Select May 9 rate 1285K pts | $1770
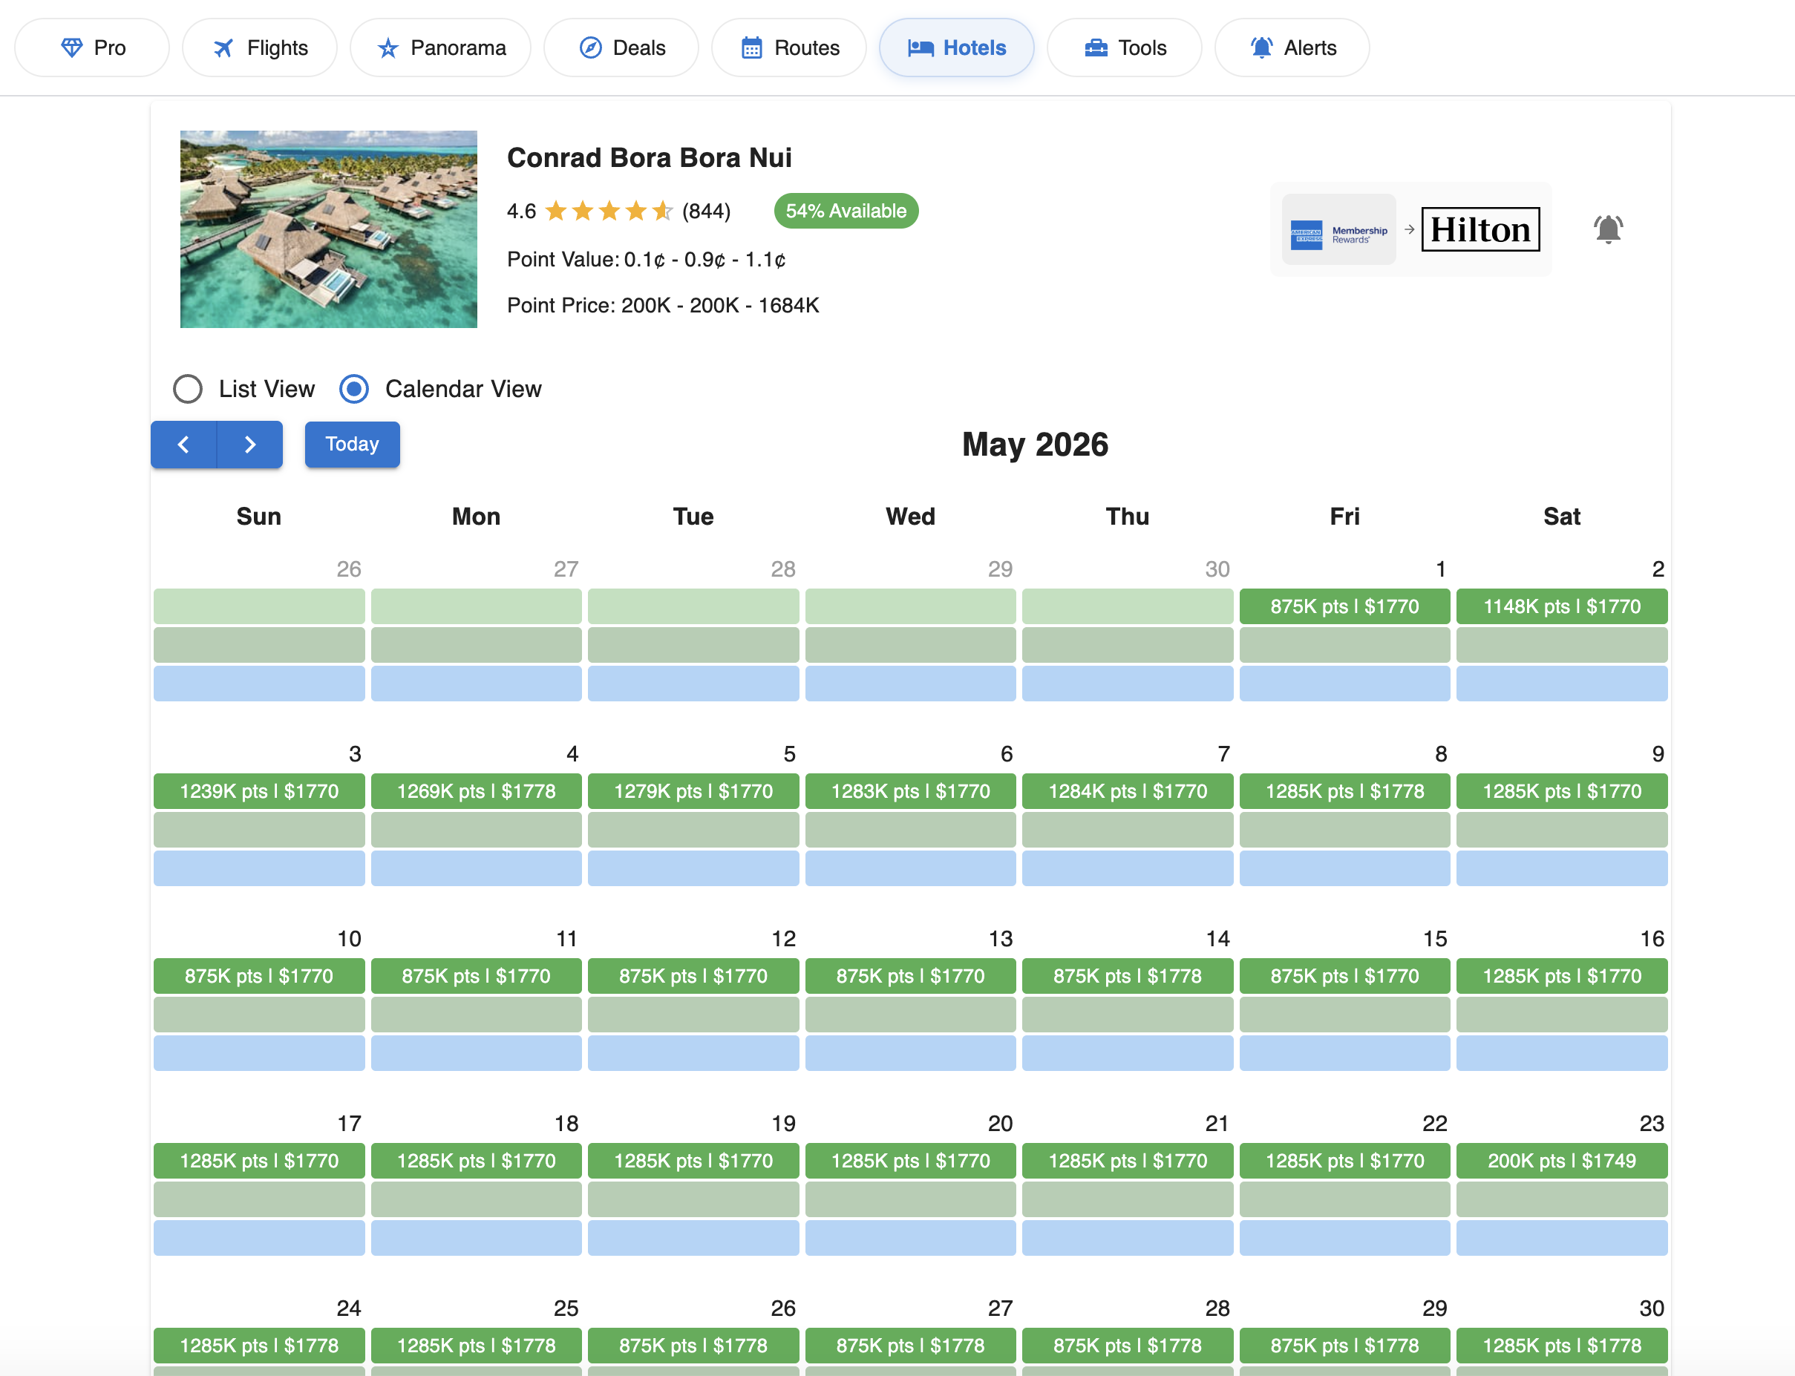This screenshot has width=1795, height=1376. pos(1561,791)
